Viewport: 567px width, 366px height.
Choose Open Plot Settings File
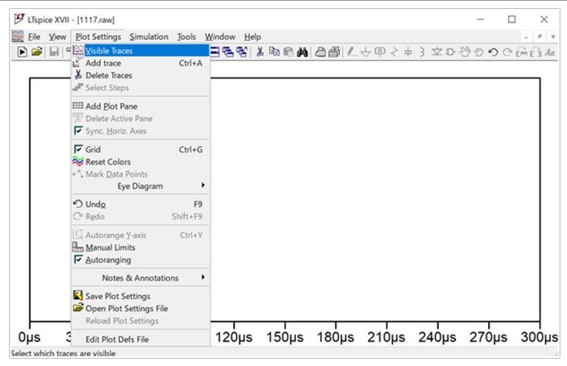(140, 308)
